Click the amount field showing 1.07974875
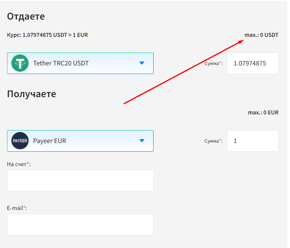The image size is (290, 248). click(x=253, y=63)
